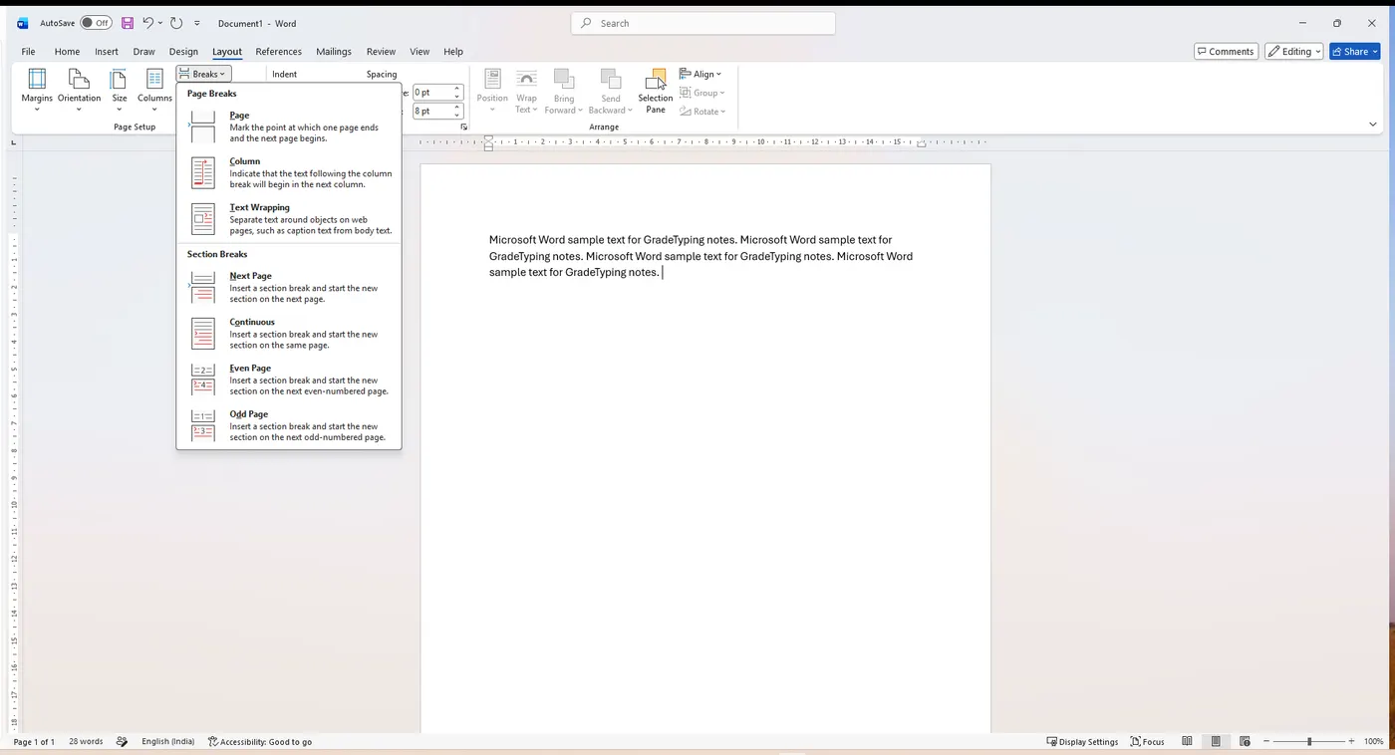Click the Position button
Screen dimensions: 1395x755
[492, 90]
